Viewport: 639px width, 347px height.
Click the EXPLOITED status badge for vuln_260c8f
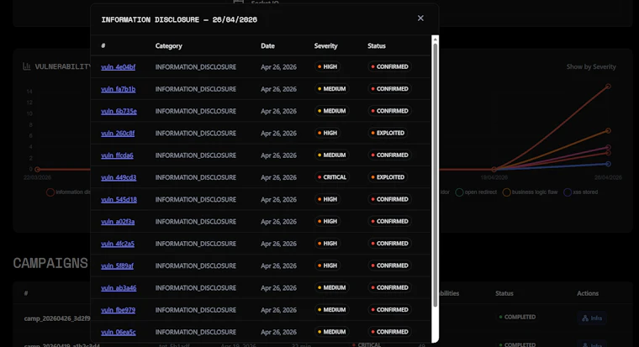click(388, 134)
